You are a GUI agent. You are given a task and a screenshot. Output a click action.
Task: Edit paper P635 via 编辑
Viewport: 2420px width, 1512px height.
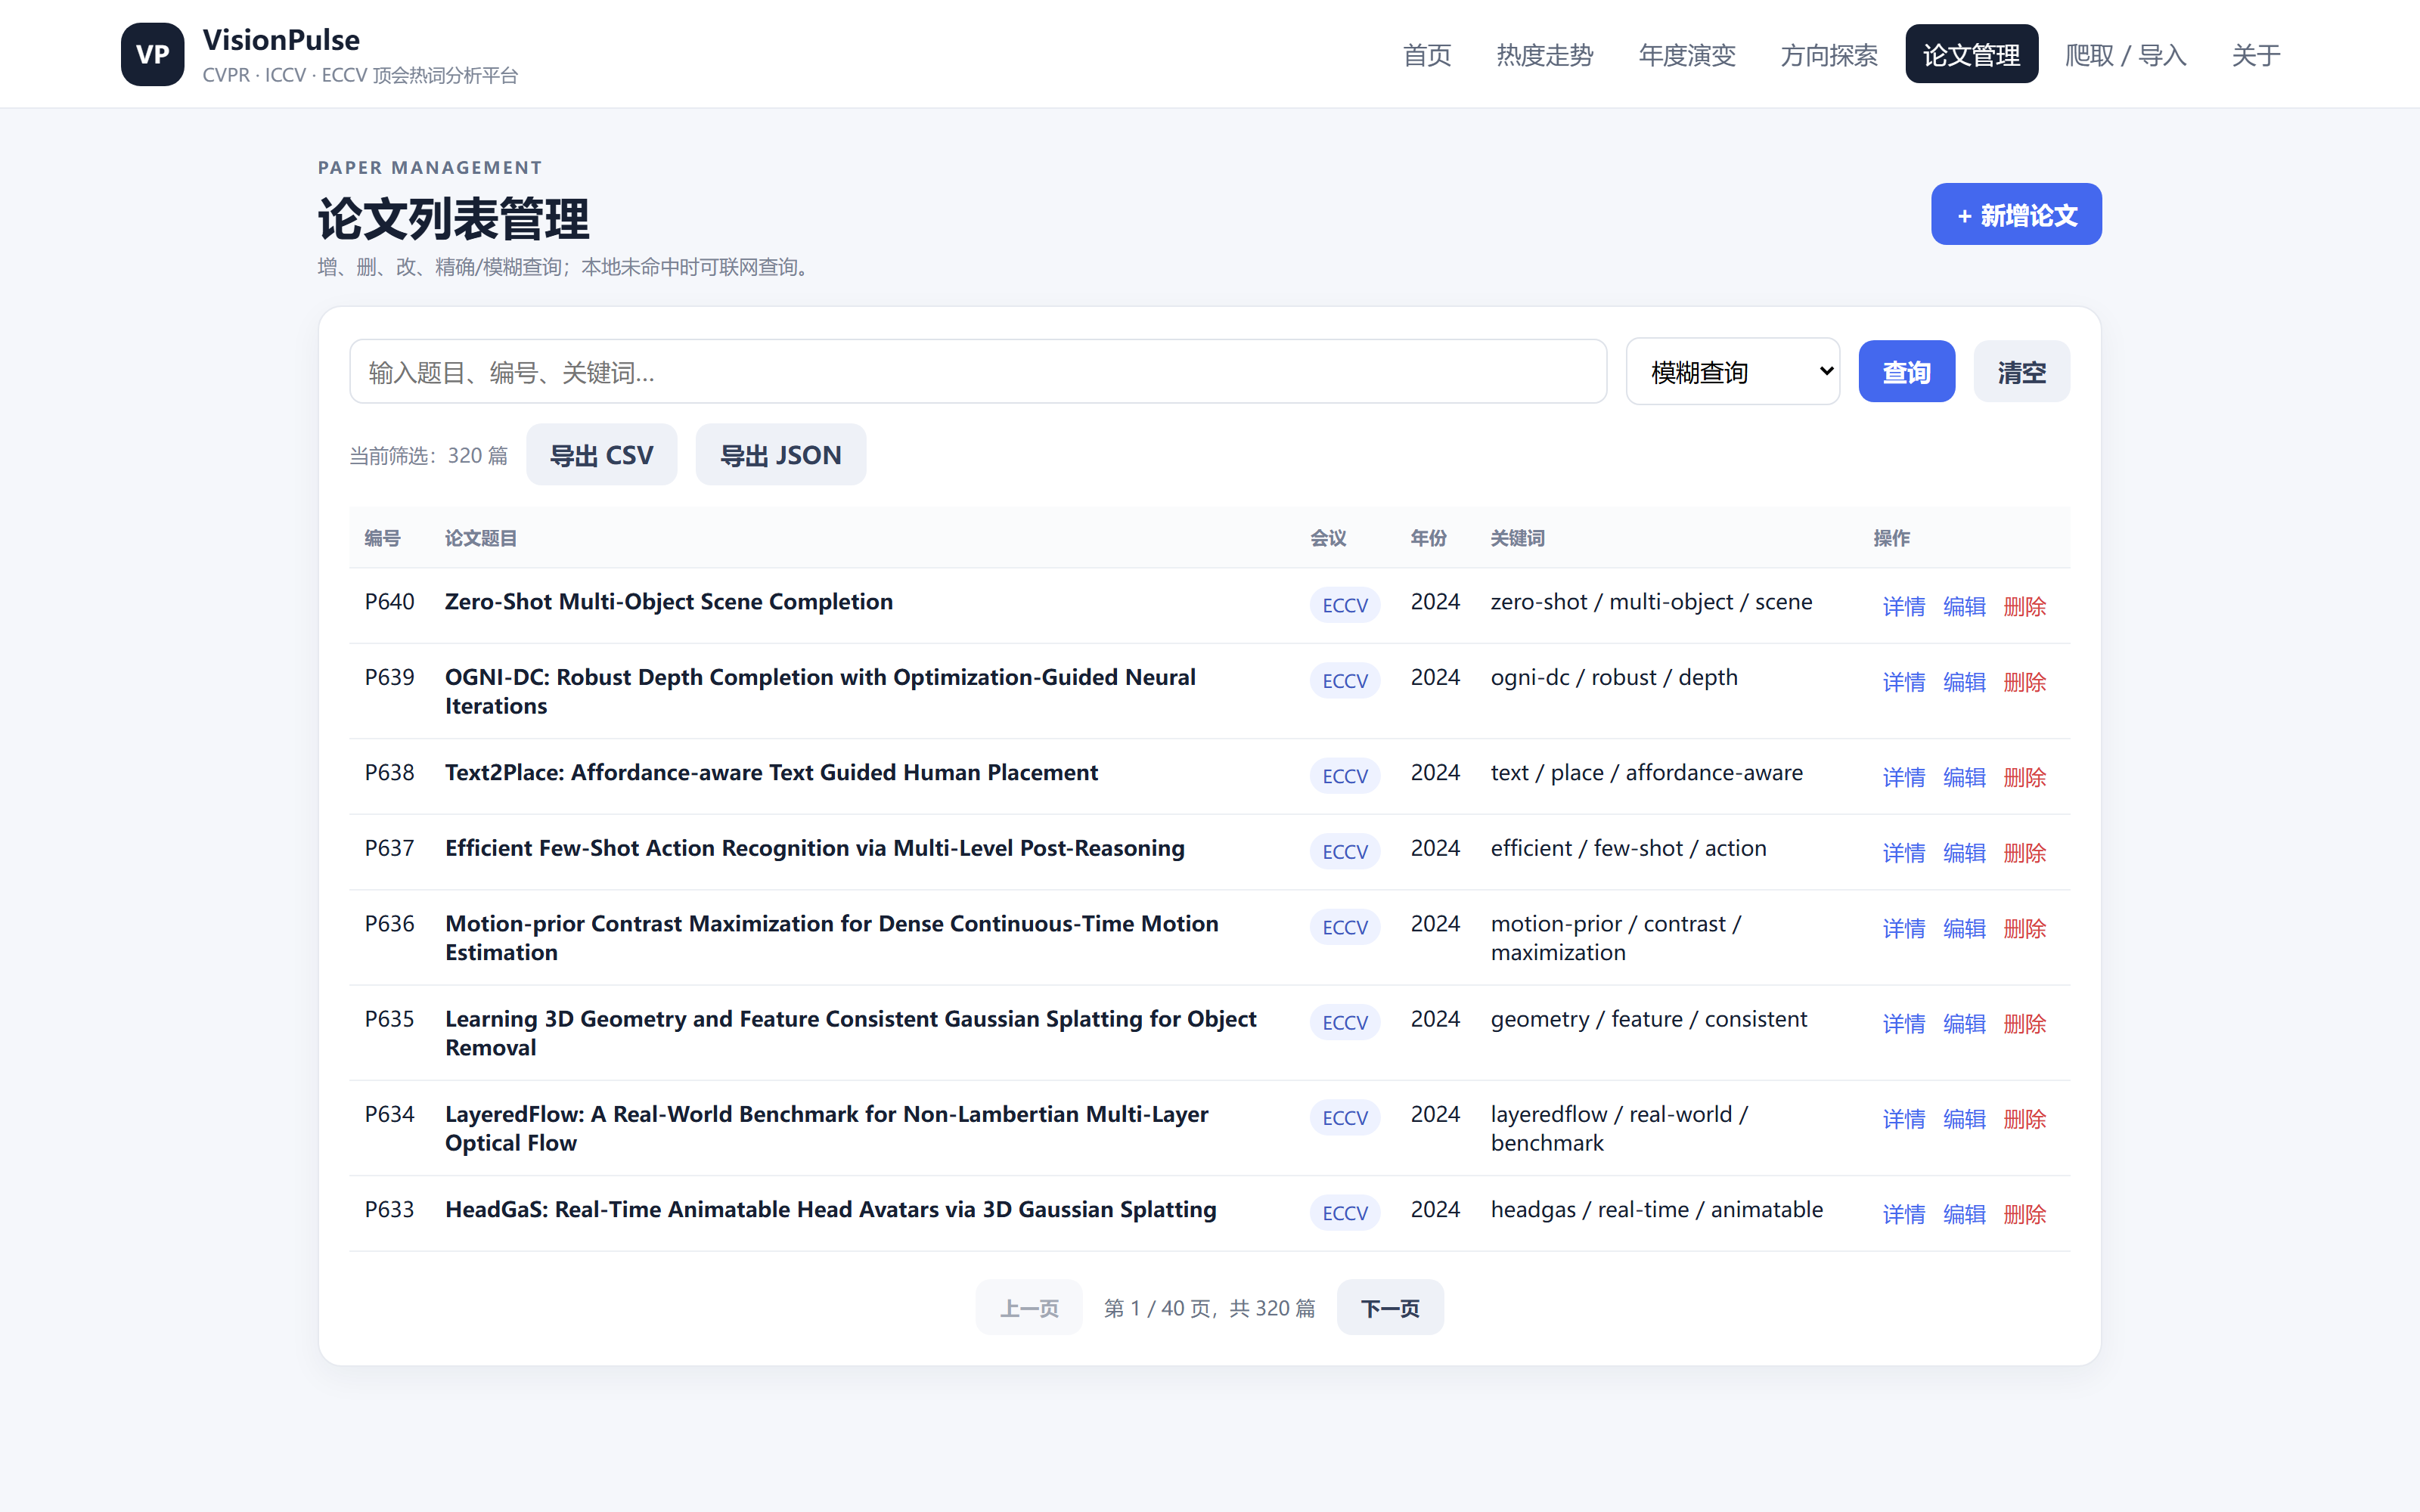click(x=1964, y=1024)
